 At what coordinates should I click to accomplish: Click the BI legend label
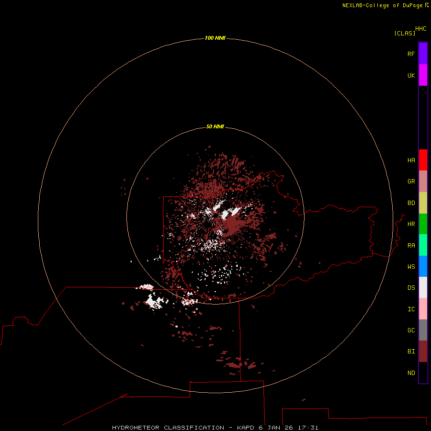click(411, 352)
